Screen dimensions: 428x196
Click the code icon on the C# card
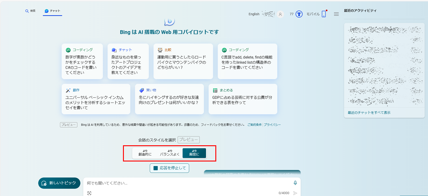[68, 50]
